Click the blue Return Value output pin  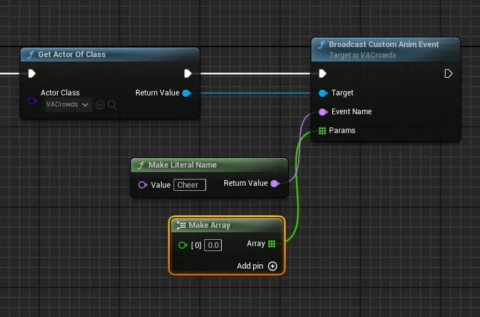(x=186, y=93)
